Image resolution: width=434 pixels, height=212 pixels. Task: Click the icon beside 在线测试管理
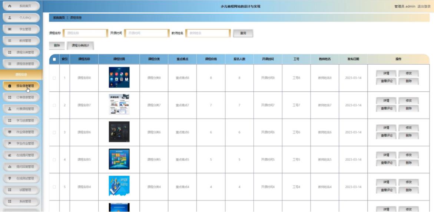(10, 178)
